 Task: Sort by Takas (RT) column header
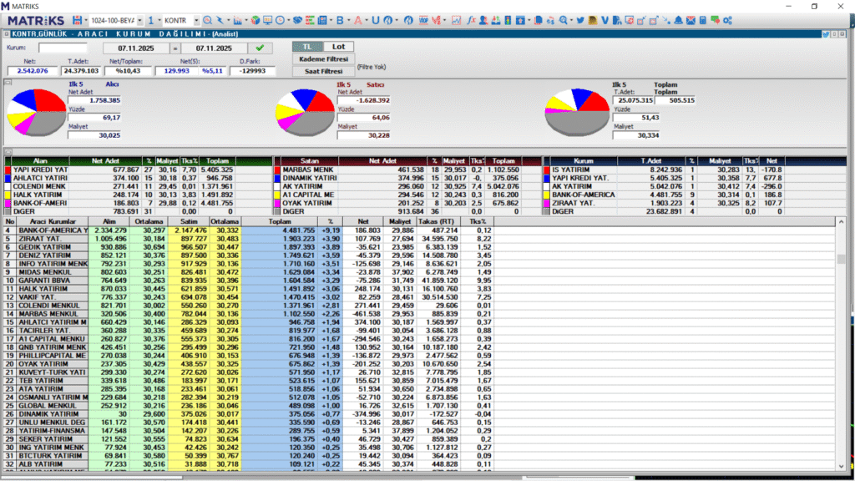click(x=438, y=221)
